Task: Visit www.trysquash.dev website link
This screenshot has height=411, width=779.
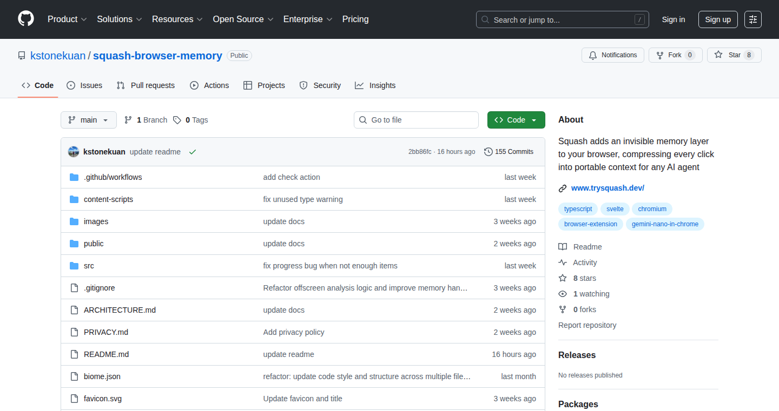Action: [x=608, y=188]
